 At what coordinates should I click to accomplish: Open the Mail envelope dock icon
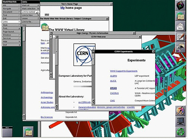coord(180,27)
